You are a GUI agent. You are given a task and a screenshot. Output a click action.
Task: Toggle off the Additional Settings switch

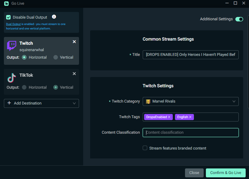click(x=239, y=19)
